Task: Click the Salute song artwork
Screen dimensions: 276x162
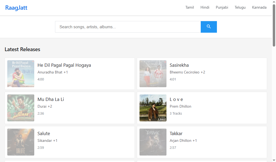Action: (21, 142)
